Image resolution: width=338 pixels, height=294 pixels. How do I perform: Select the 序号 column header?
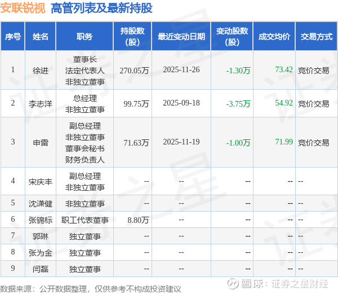pos(13,37)
